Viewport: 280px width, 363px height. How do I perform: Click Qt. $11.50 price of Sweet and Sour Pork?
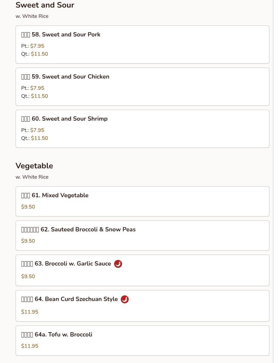click(35, 54)
